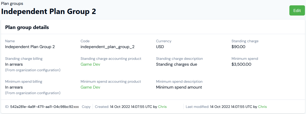Screen dimensions: 306x114
Task: Click the $90.00 standing charge value
Action: [x=238, y=47]
